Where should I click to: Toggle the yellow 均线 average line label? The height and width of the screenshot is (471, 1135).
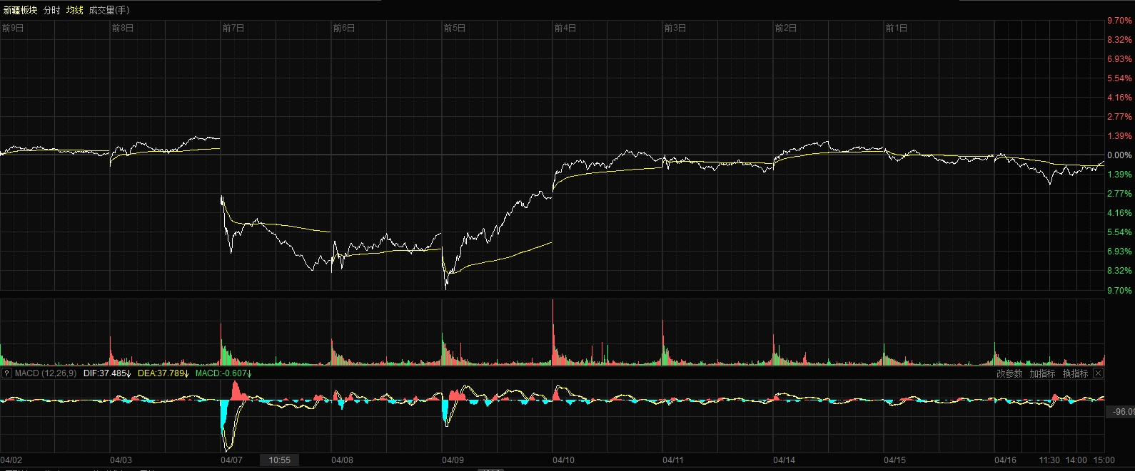(75, 10)
